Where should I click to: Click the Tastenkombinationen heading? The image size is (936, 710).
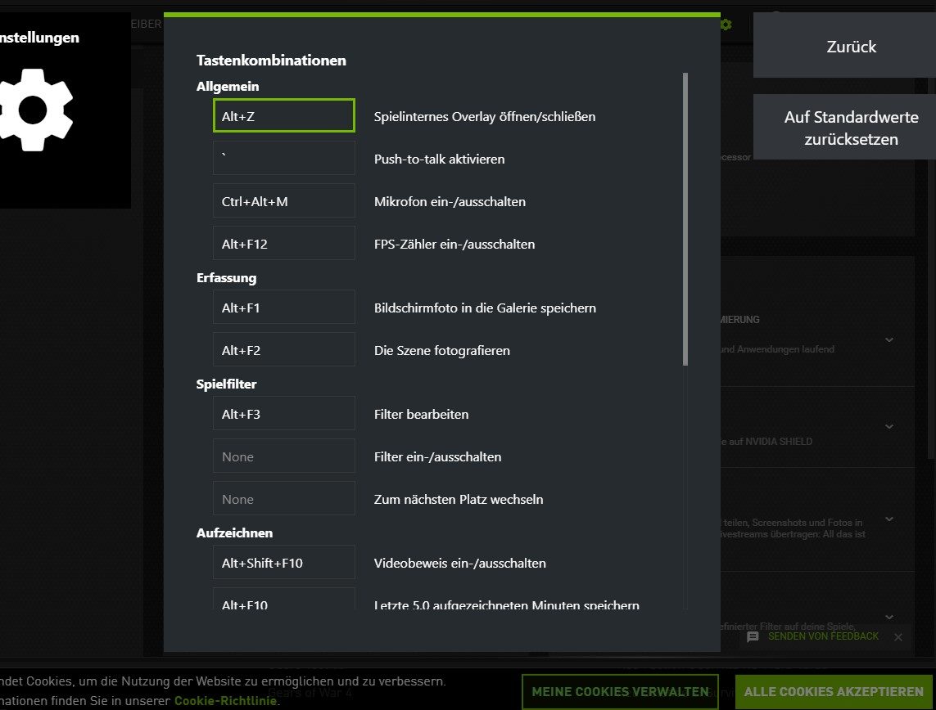point(271,61)
